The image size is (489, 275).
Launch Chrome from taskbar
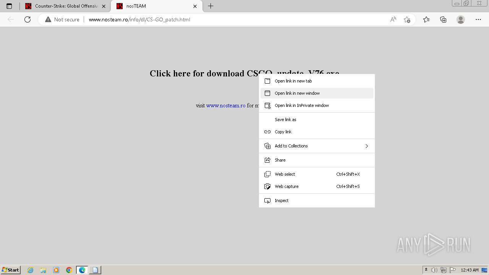point(69,270)
